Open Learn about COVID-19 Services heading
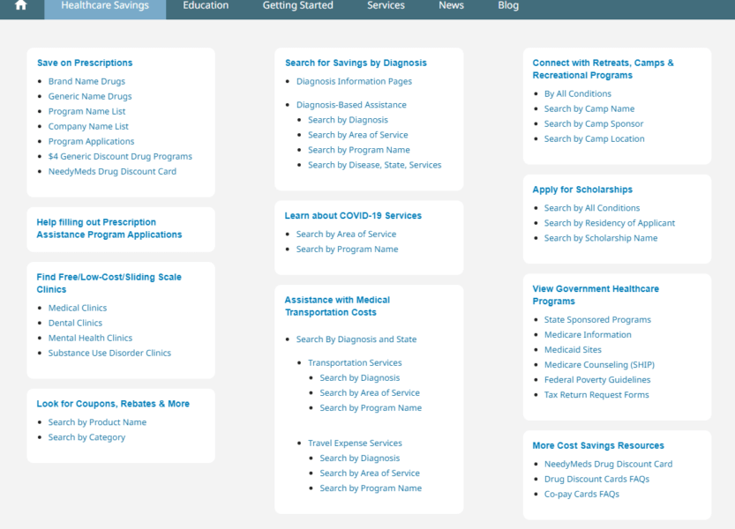Viewport: 735px width, 529px height. (353, 215)
